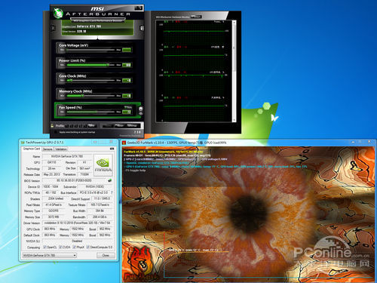Toggle the DirectCompute 5.0 checkbox
This screenshot has height=283, width=377.
pos(88,247)
